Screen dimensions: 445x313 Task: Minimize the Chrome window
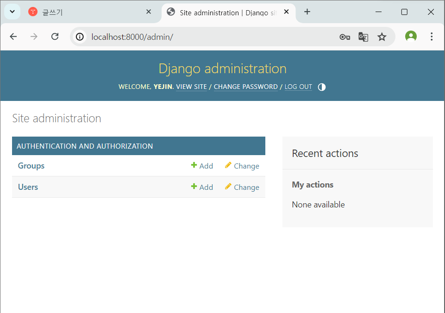[378, 12]
